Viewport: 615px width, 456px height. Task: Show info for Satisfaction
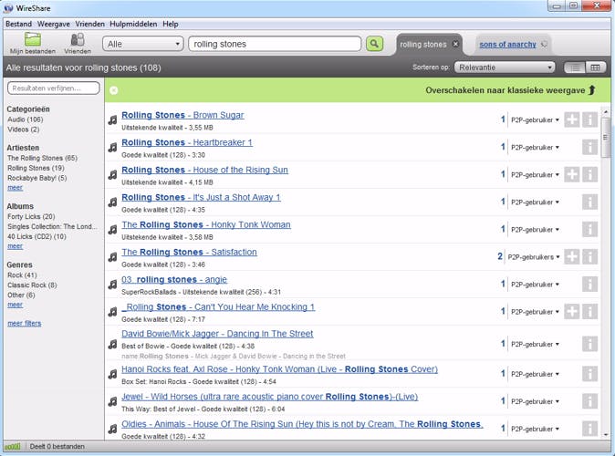coord(589,257)
